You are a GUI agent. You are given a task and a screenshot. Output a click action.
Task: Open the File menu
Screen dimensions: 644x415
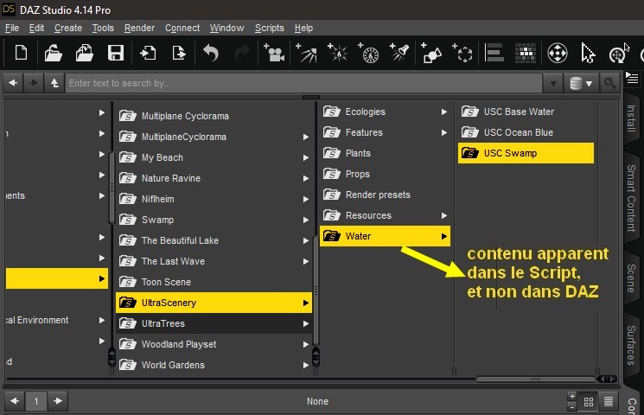click(x=12, y=28)
